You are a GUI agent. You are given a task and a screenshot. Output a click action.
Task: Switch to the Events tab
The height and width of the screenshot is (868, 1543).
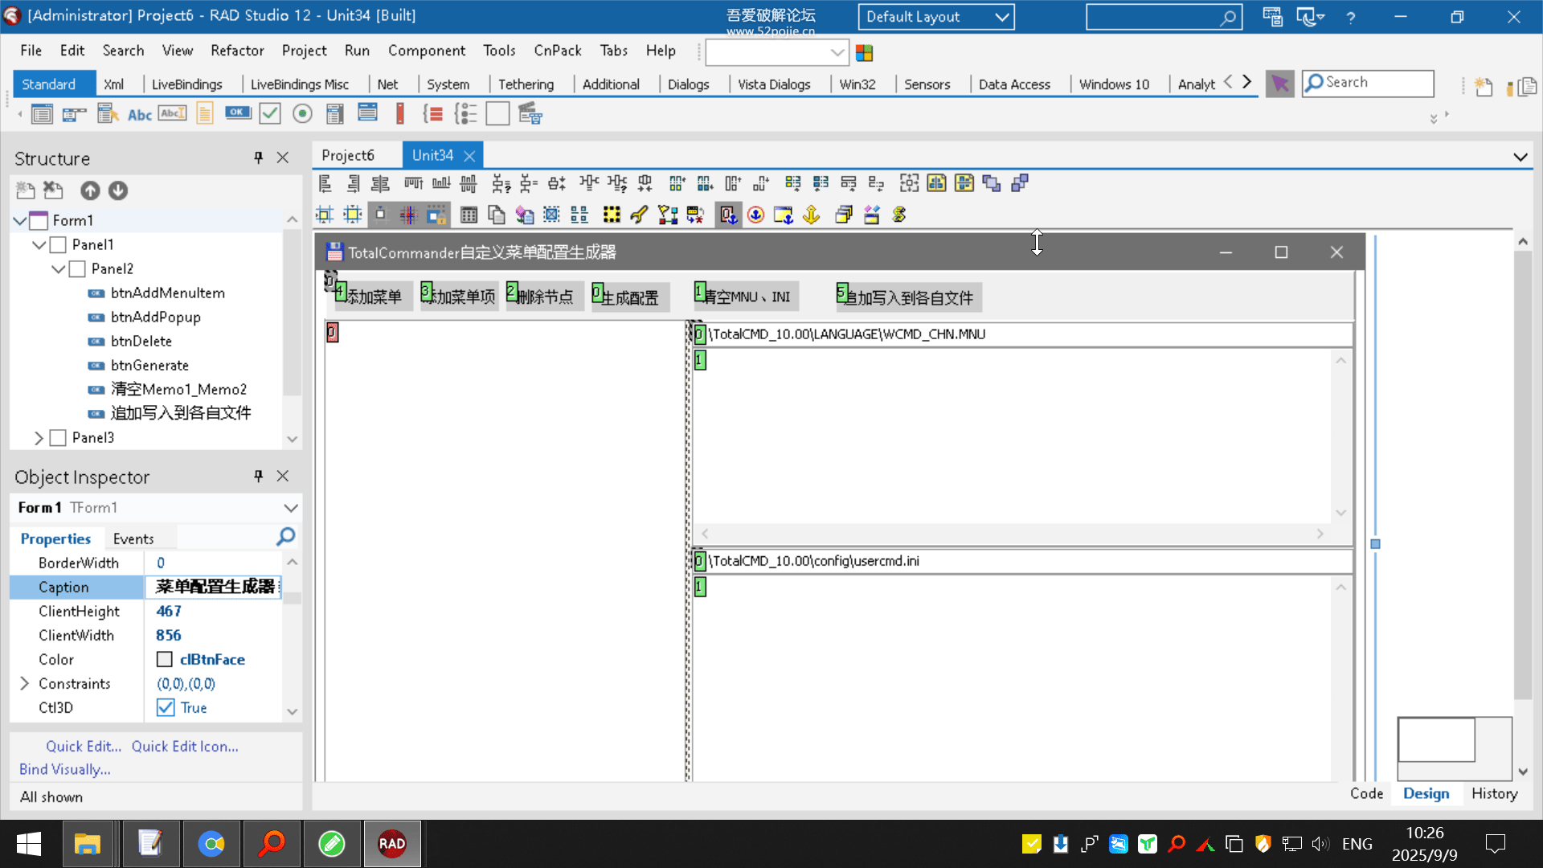coord(133,538)
